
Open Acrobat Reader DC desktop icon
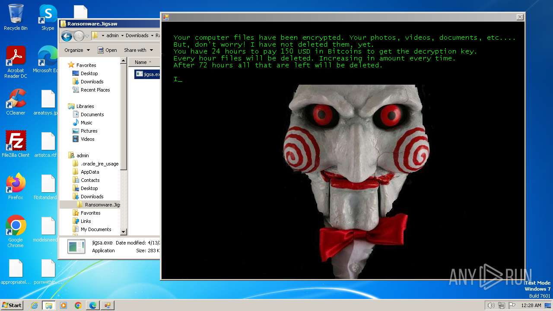click(x=16, y=62)
